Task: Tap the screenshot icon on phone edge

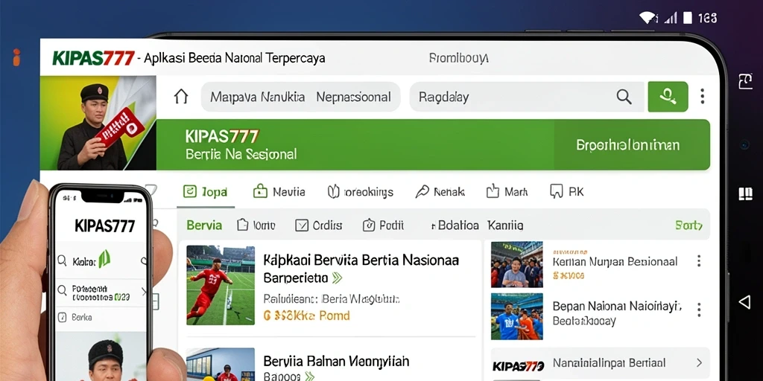Action: point(745,82)
